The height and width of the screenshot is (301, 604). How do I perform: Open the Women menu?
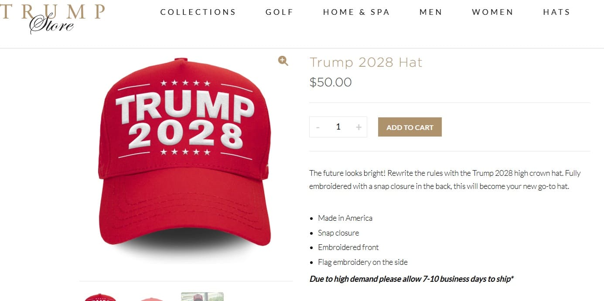tap(493, 12)
